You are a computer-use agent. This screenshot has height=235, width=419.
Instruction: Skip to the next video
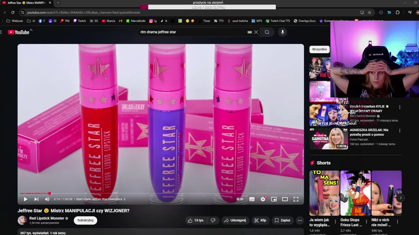[x=36, y=199]
